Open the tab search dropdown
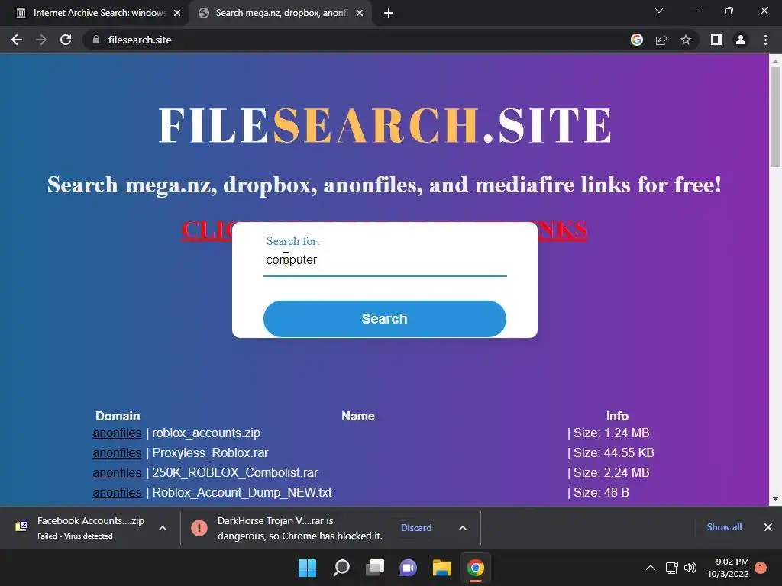Image resolution: width=782 pixels, height=586 pixels. click(x=659, y=11)
